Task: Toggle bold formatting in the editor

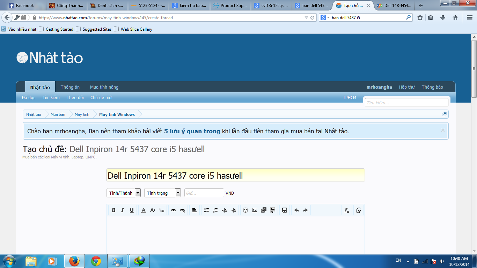Action: point(113,210)
